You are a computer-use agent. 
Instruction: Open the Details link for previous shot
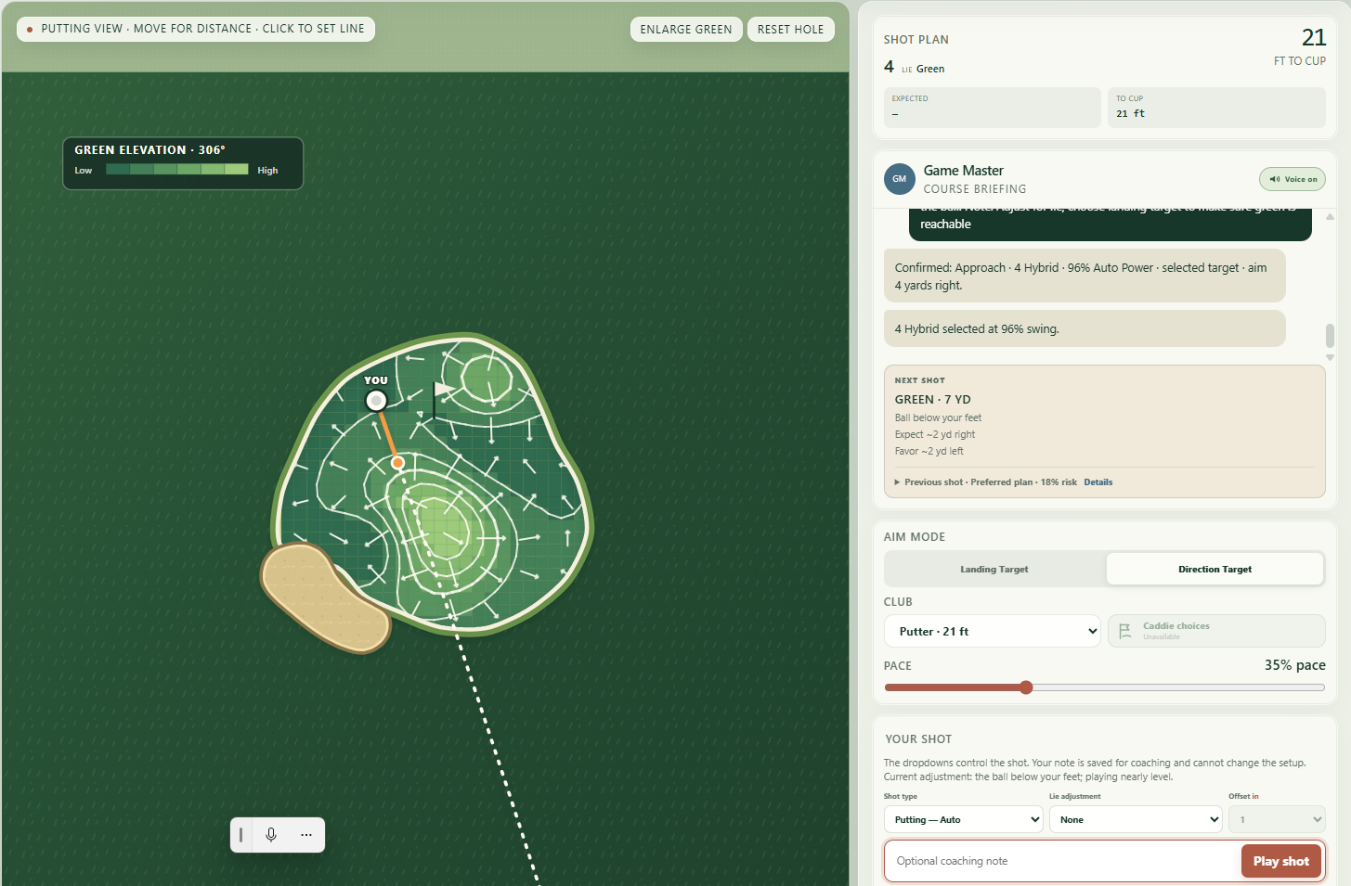click(1098, 482)
